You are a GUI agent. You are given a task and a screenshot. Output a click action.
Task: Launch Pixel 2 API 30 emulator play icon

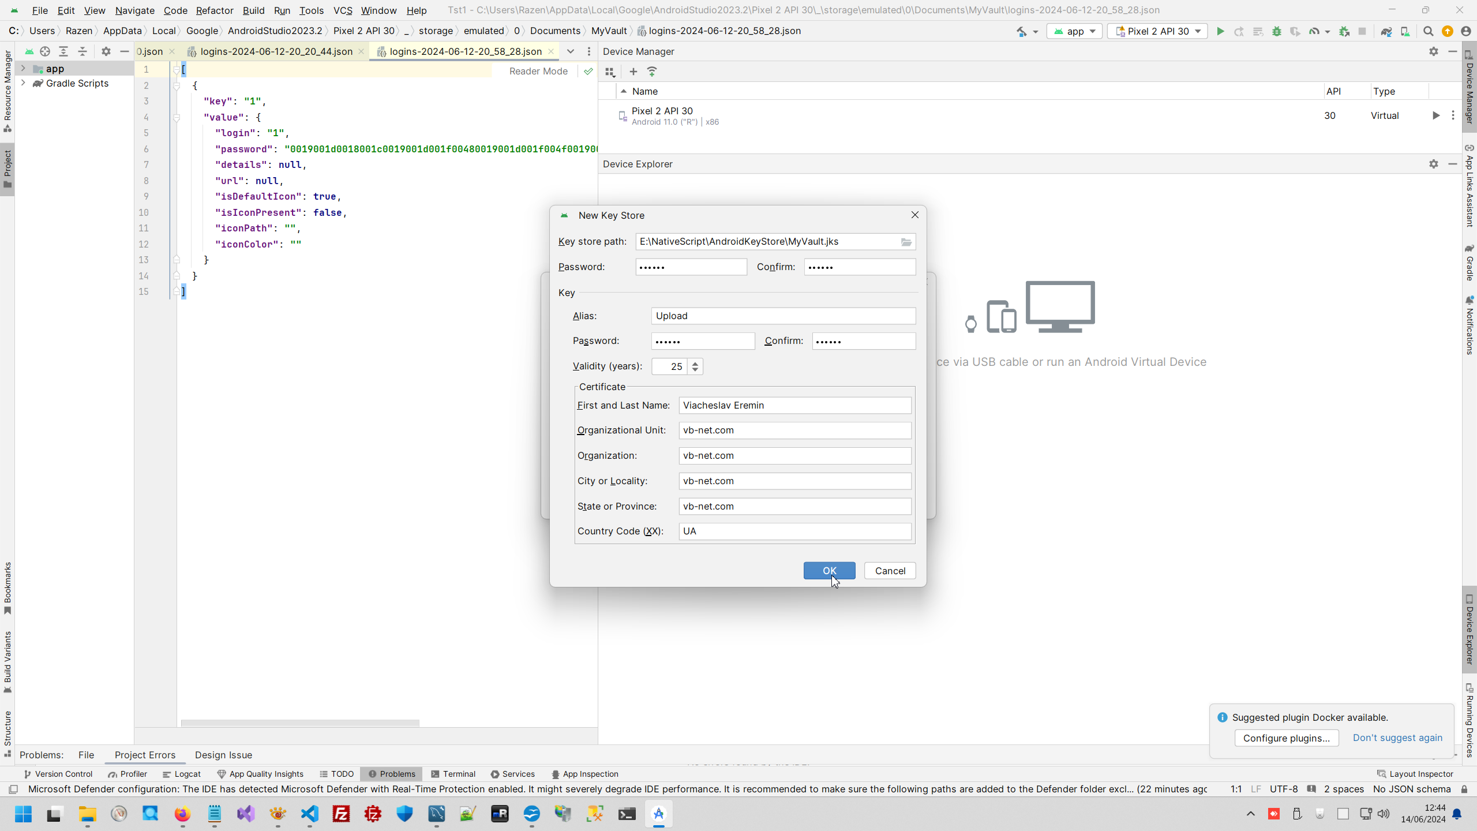click(1435, 115)
